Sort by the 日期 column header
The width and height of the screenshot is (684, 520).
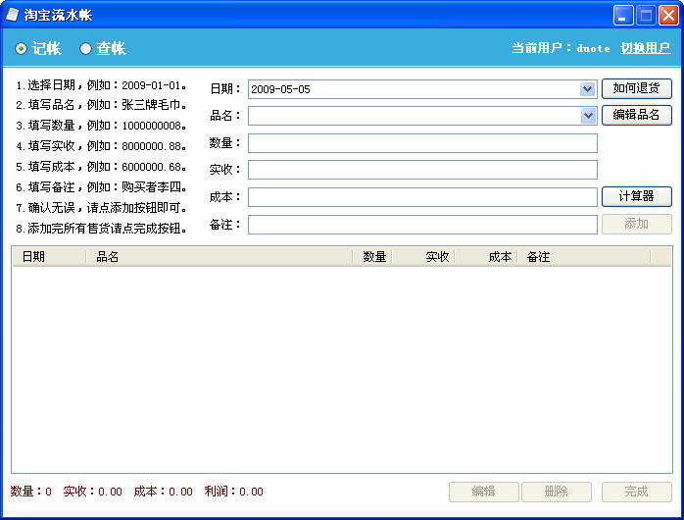(49, 257)
